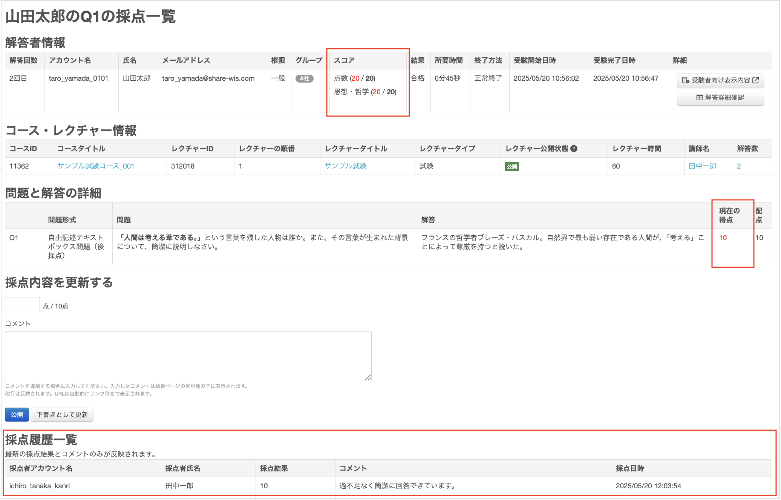Select account name taro_yamada_0101
Viewport: 781px width, 500px height.
(x=78, y=78)
